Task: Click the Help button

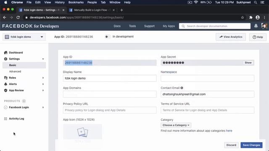Action: pos(258,37)
